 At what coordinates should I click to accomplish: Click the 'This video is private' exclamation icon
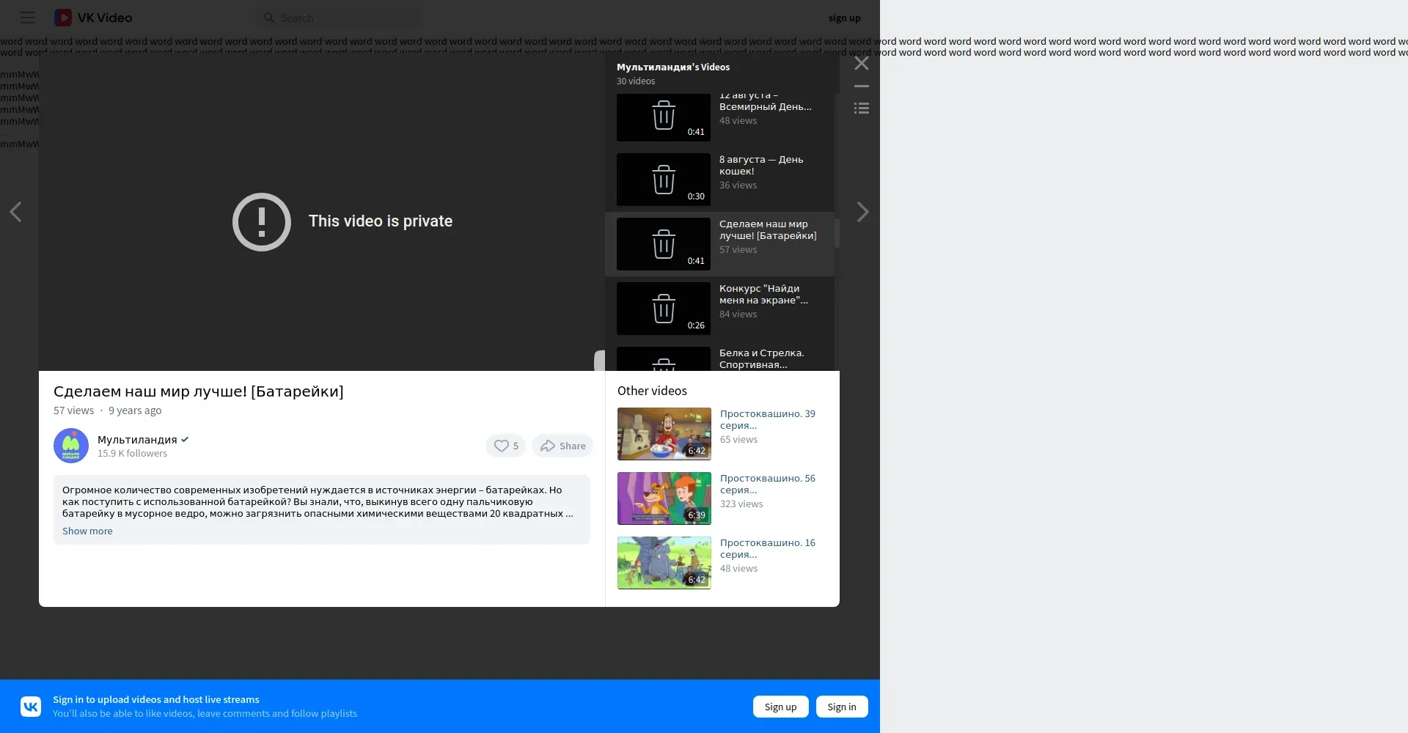click(262, 222)
